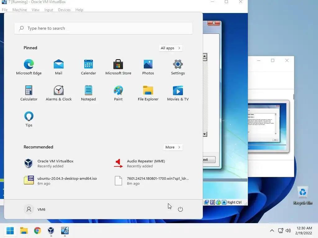The width and height of the screenshot is (318, 238).
Task: Launch Alarms & Clock
Action: pyautogui.click(x=59, y=93)
